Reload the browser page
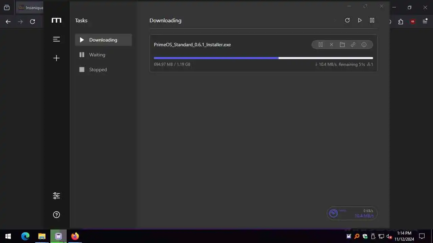433x243 pixels. (x=32, y=22)
